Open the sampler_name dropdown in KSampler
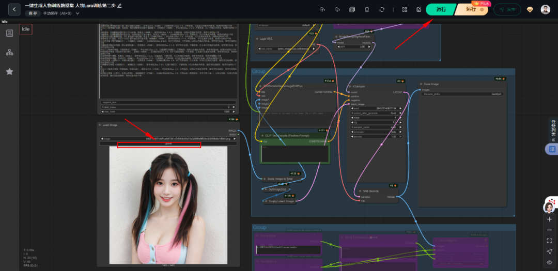This screenshot has width=558, height=271. point(377,127)
